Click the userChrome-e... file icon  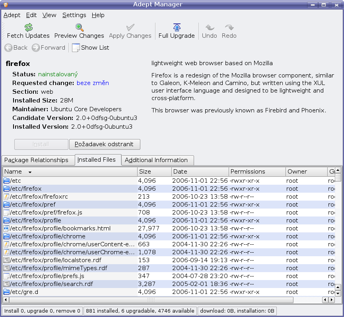(x=6, y=252)
